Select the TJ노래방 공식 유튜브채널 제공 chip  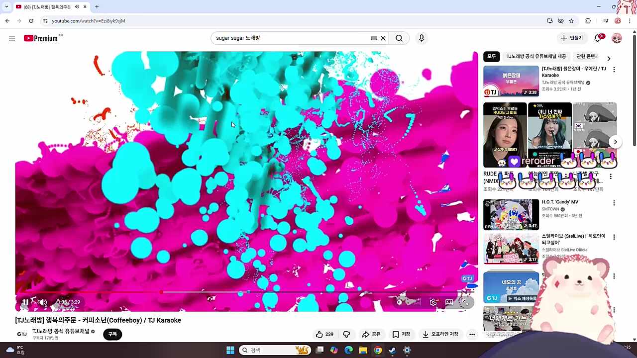coord(536,57)
